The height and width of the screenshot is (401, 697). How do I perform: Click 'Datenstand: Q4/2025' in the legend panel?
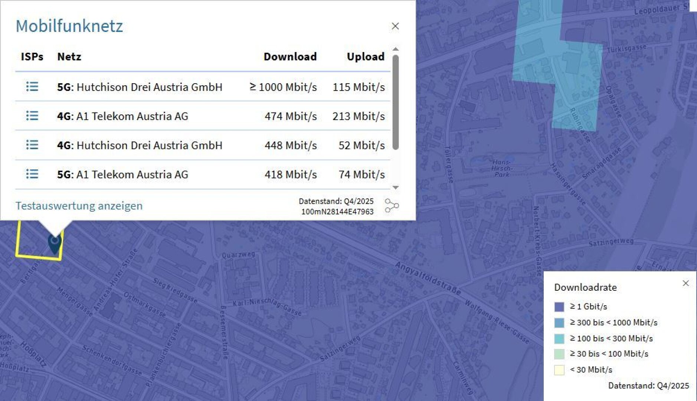pyautogui.click(x=648, y=386)
